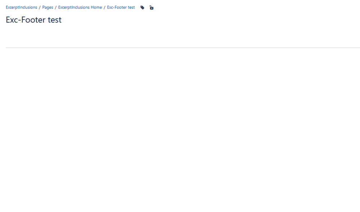This screenshot has width=360, height=212.
Task: Click the unlocked restrictions padlock icon
Action: (x=151, y=7)
